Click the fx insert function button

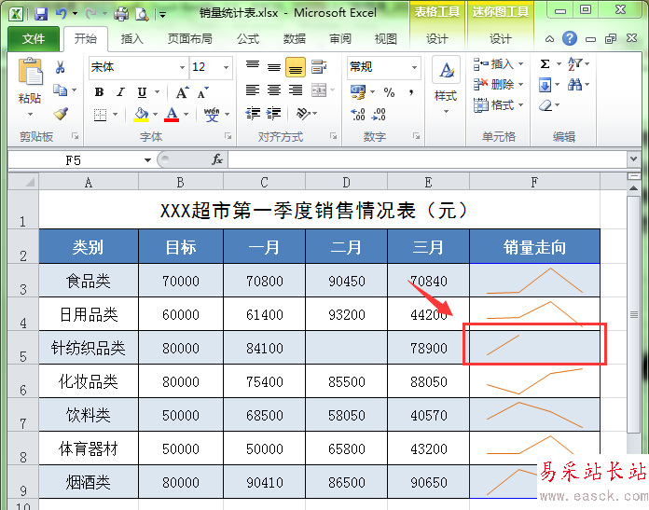(x=217, y=159)
